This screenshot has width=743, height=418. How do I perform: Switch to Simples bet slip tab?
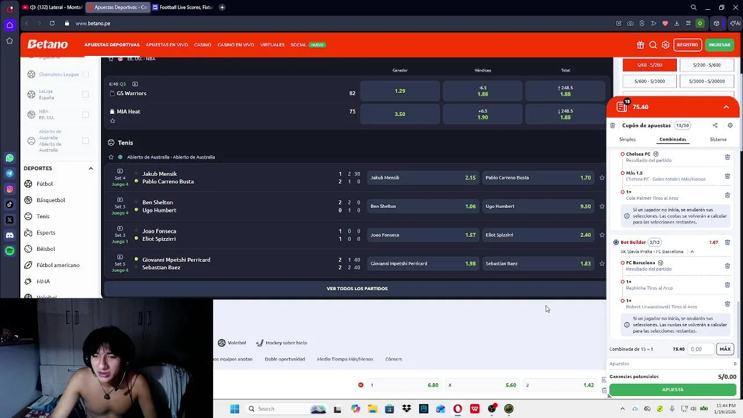[627, 139]
